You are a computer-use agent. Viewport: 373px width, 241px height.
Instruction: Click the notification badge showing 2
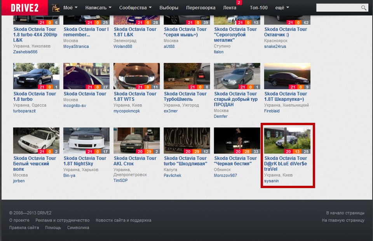point(239,2)
